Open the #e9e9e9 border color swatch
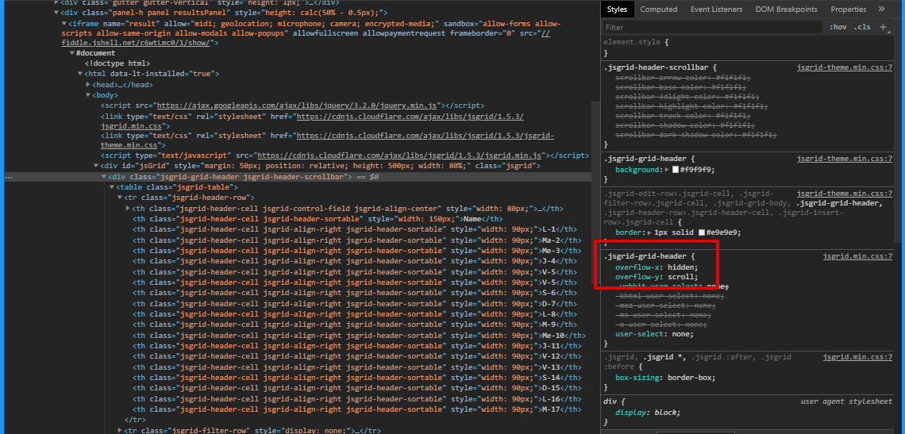Viewport: 905px width, 434px height. click(x=701, y=232)
